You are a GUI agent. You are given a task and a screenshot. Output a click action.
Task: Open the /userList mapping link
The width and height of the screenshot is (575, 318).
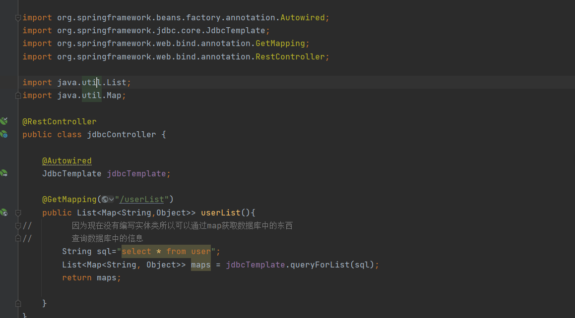[x=141, y=200]
